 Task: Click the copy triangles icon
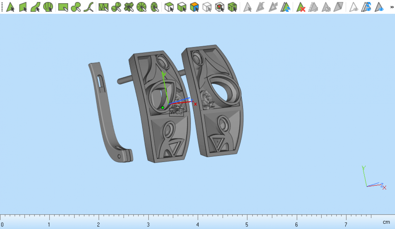click(x=326, y=7)
